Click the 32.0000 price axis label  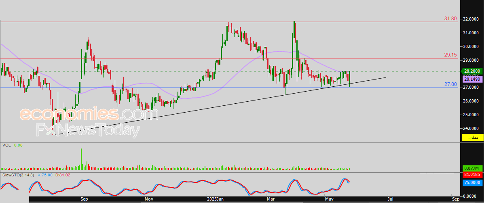tap(470, 19)
